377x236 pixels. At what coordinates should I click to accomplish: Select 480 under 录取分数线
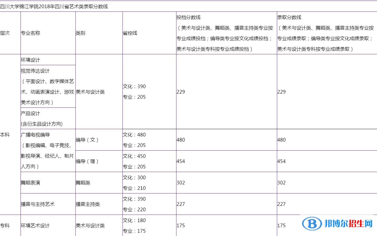(281, 140)
